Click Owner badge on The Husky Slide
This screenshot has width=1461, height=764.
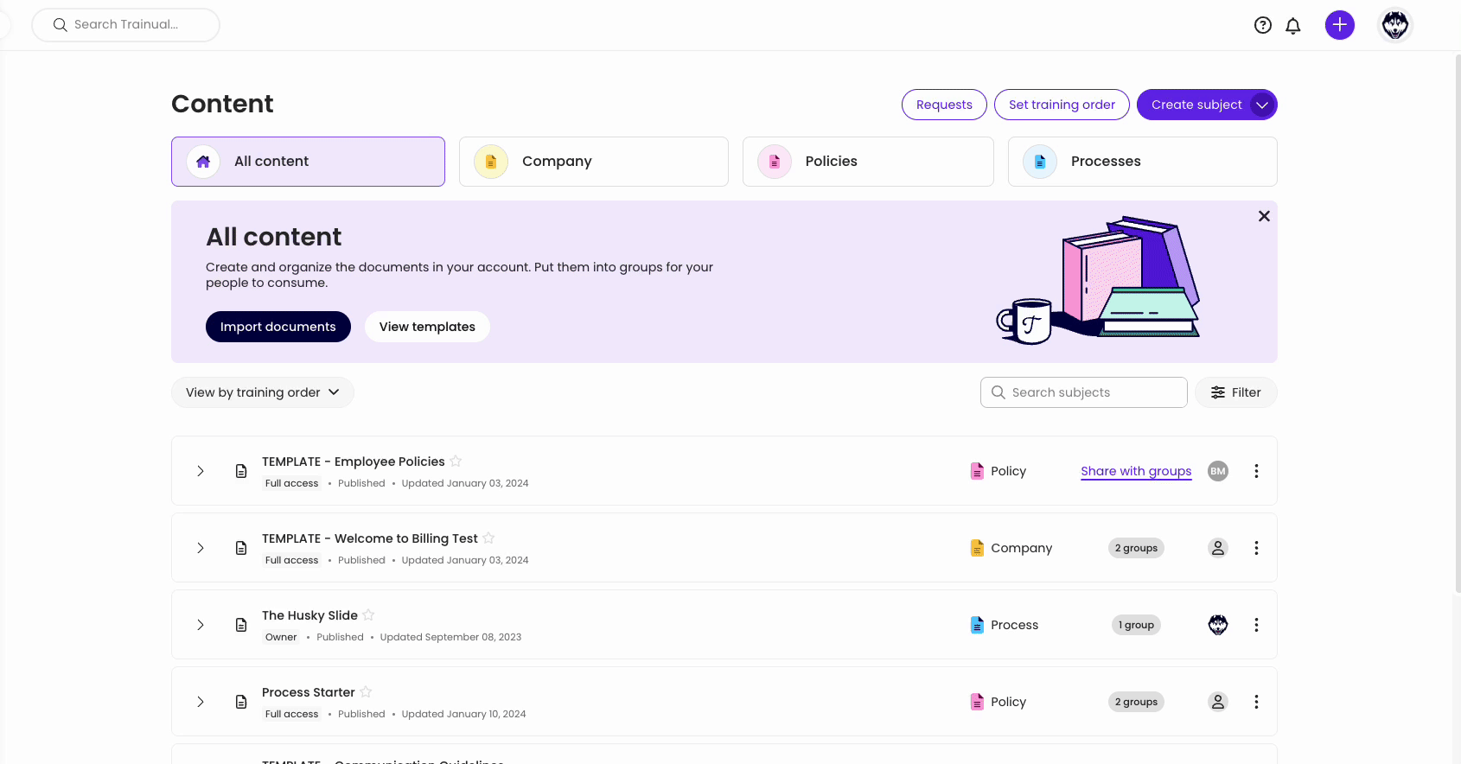(281, 637)
